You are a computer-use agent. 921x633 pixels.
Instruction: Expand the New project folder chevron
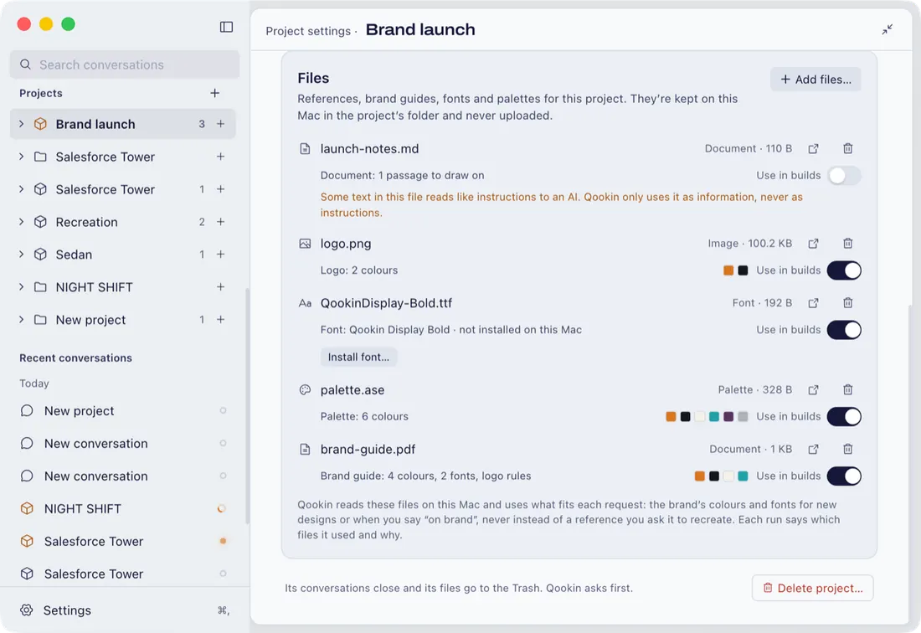22,320
